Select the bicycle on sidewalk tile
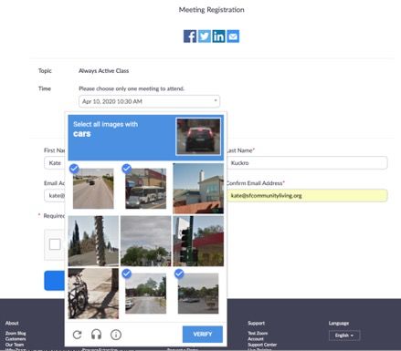This screenshot has width=401, height=351. pyautogui.click(x=93, y=294)
